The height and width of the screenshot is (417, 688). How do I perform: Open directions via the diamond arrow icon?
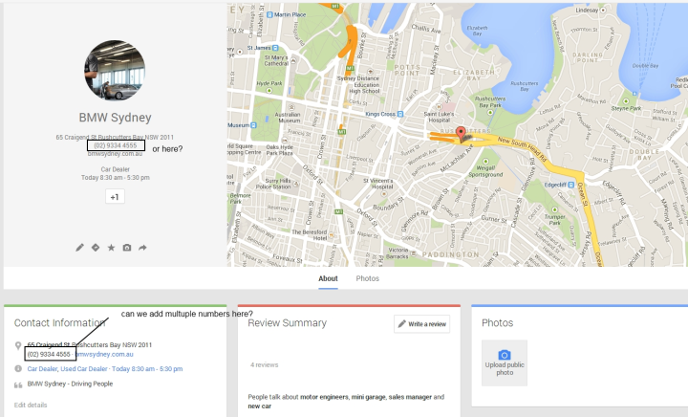click(x=96, y=248)
